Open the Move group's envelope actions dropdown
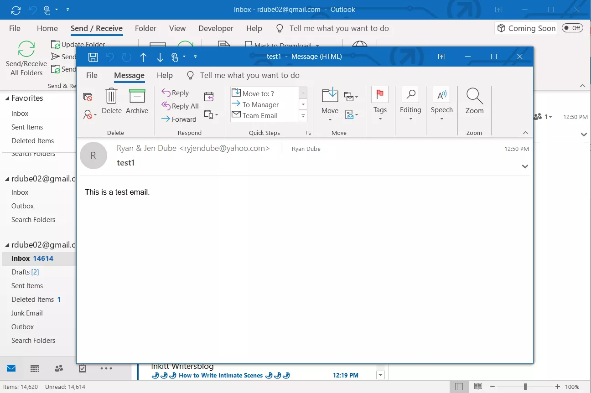The image size is (591, 393). tap(351, 114)
